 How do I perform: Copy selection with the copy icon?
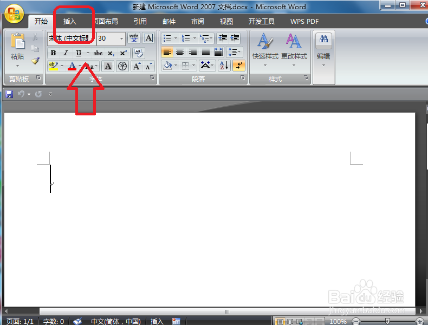pos(35,49)
